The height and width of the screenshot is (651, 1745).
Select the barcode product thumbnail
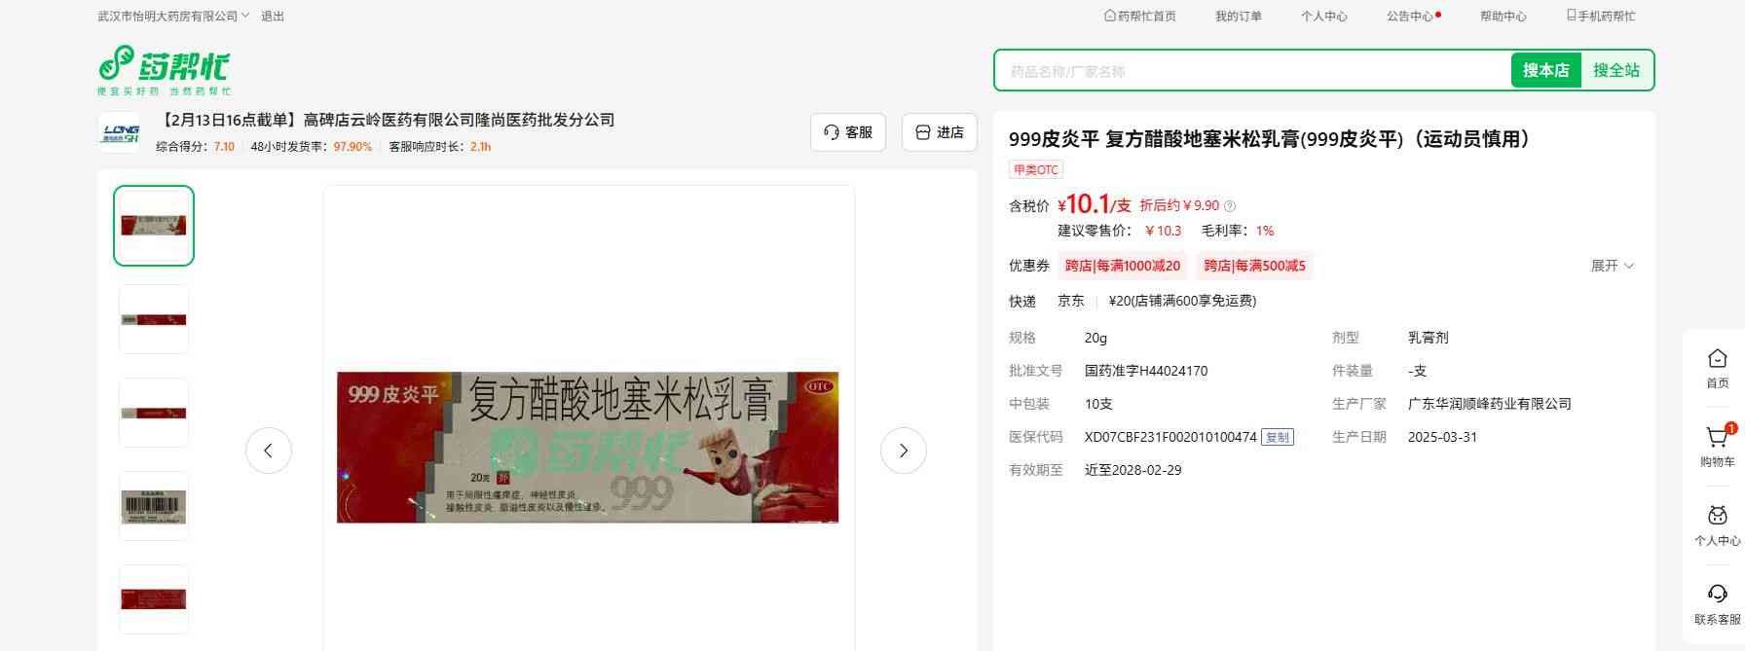(x=154, y=506)
